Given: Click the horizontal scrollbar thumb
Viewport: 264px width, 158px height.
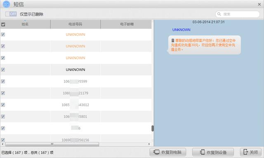Looking at the screenshot, I should (x=52, y=144).
